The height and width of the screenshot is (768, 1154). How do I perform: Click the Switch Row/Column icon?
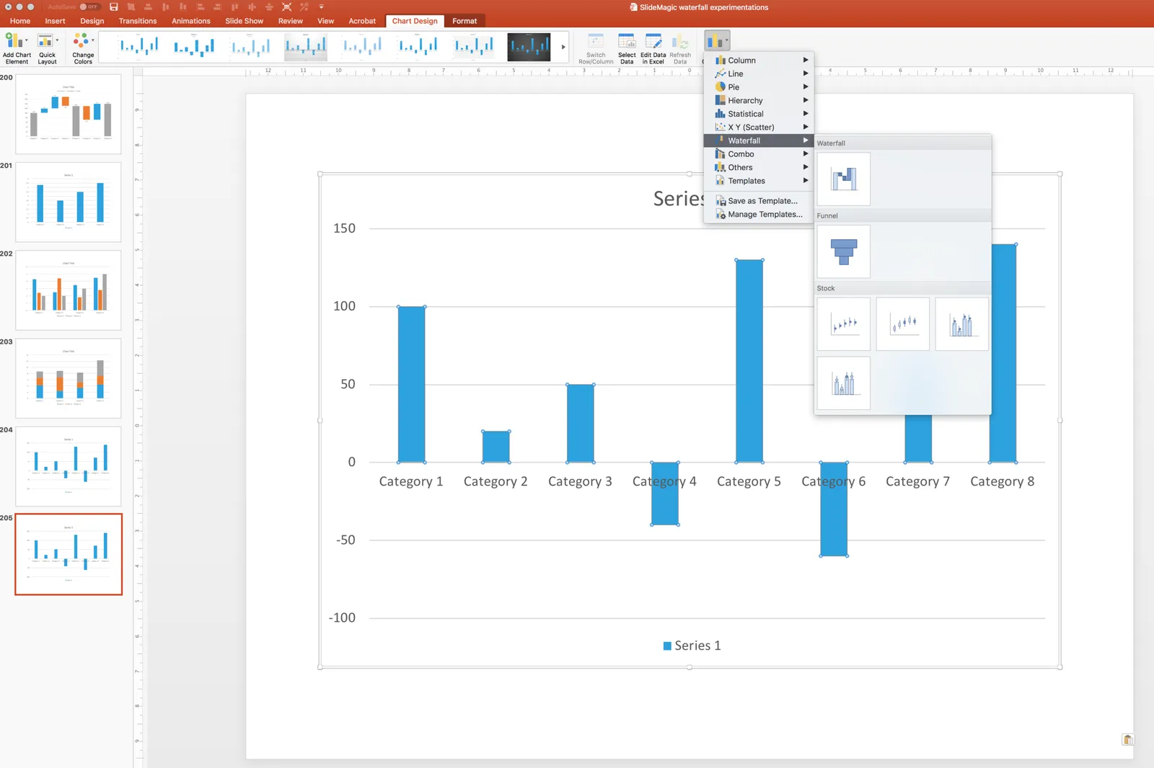[x=596, y=48]
